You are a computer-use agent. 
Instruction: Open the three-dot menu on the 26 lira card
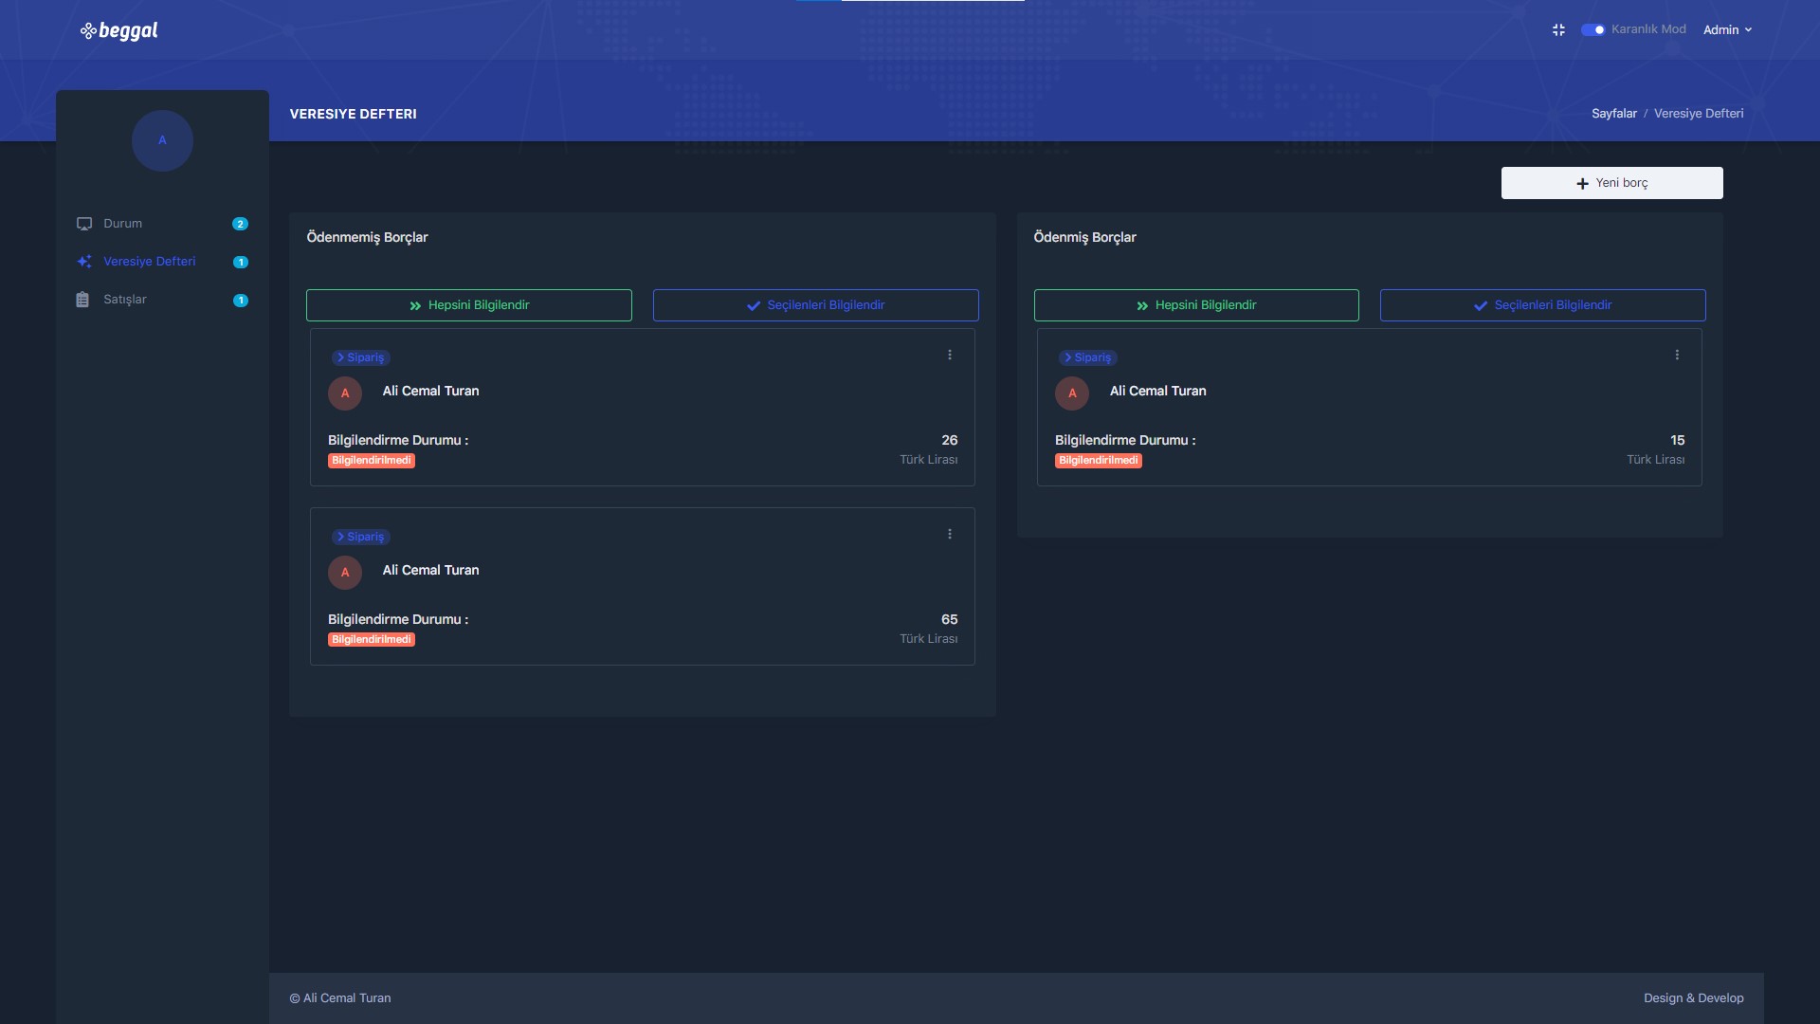click(950, 355)
